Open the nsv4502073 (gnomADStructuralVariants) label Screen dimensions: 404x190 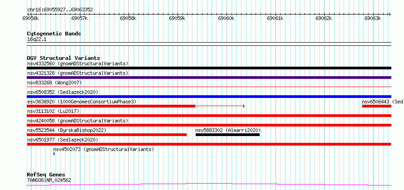103,149
